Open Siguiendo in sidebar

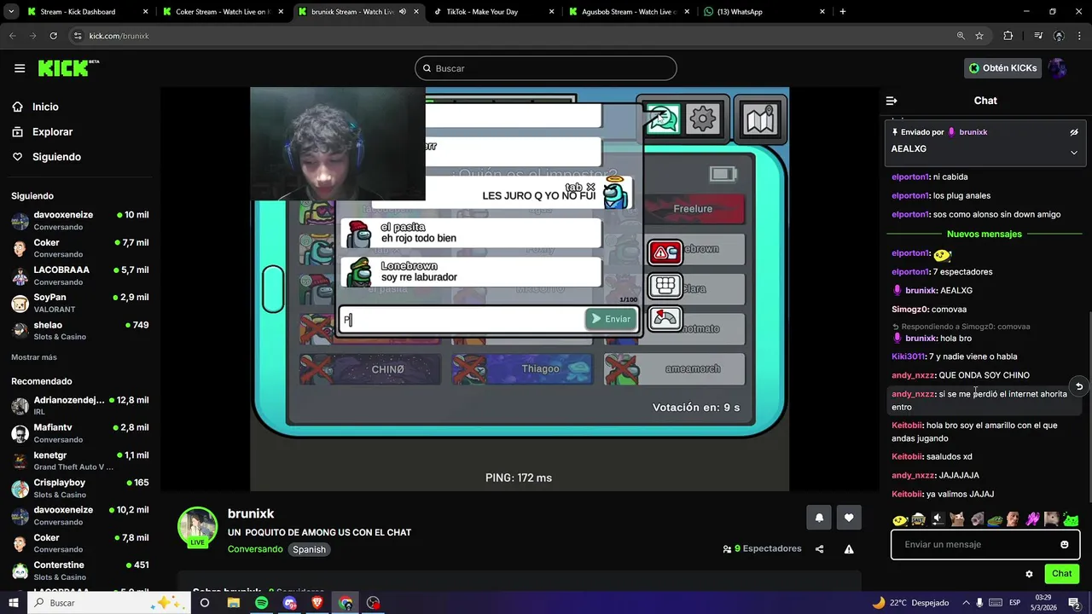pos(56,157)
